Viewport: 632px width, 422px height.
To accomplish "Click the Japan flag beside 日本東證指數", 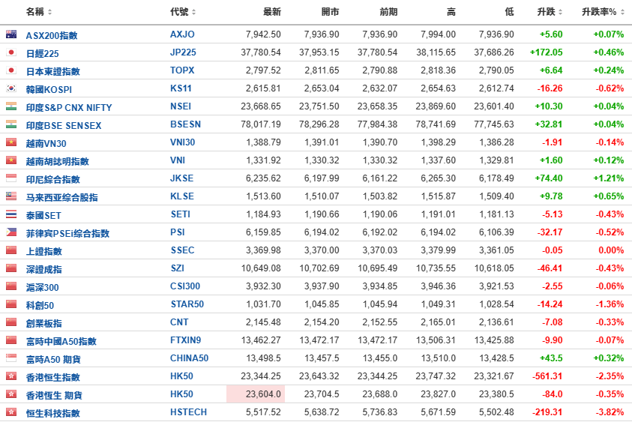I will coord(11,70).
